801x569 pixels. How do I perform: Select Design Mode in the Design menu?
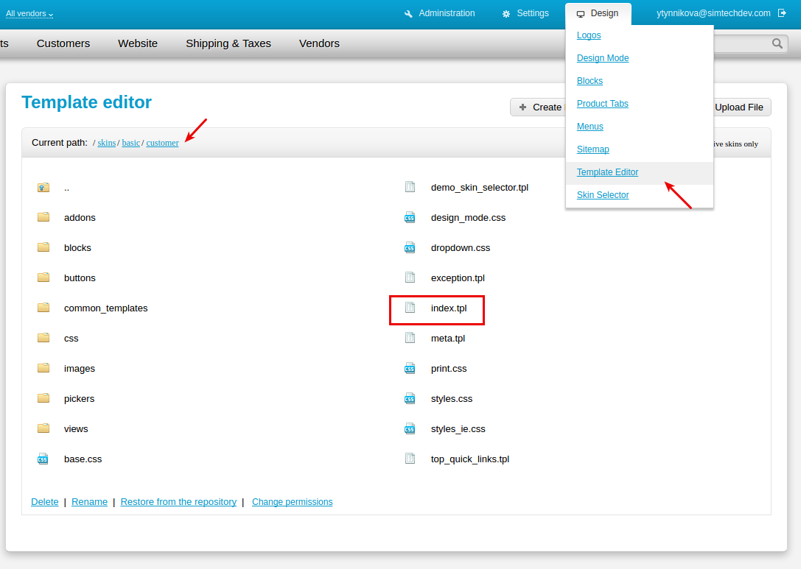click(x=603, y=58)
